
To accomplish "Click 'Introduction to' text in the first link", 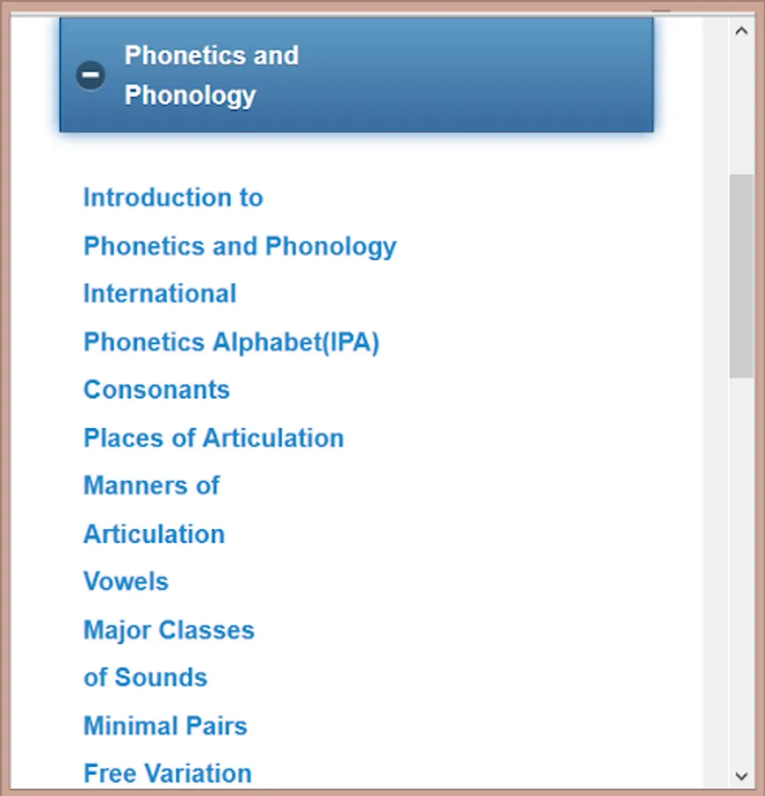I will [x=173, y=197].
